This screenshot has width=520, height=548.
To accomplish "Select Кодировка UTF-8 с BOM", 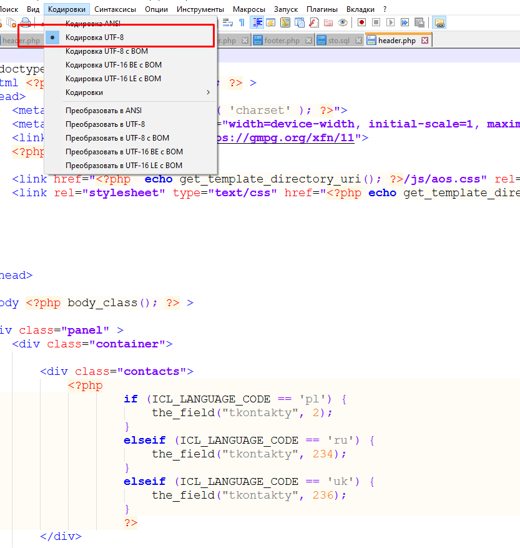I will 130,51.
